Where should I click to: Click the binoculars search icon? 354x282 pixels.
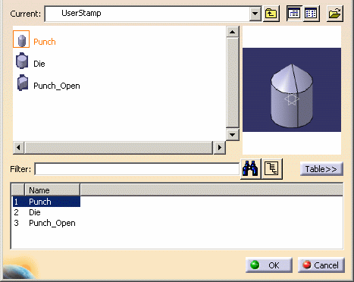[x=250, y=169]
